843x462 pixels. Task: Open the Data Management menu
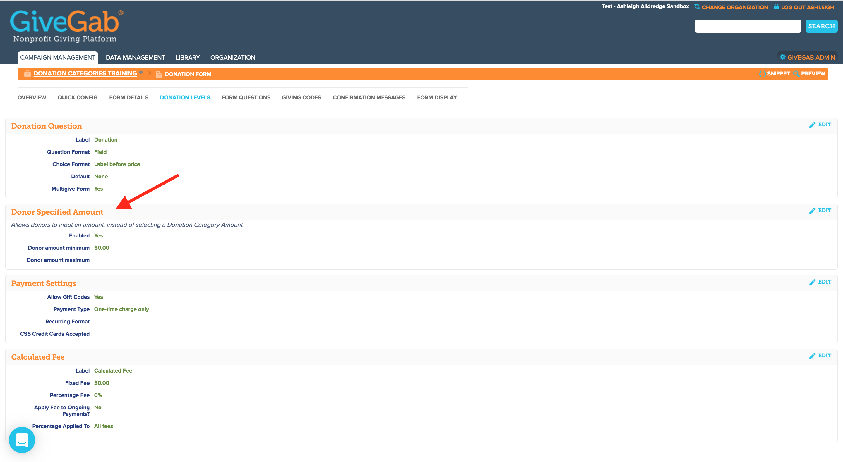[136, 58]
